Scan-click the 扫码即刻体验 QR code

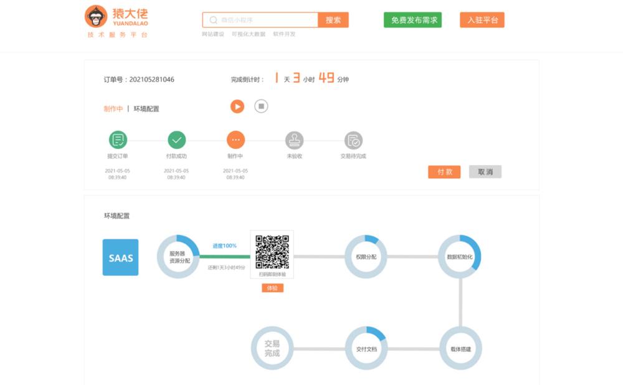272,253
